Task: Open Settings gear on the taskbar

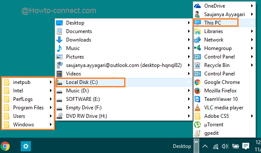Action: [26, 146]
